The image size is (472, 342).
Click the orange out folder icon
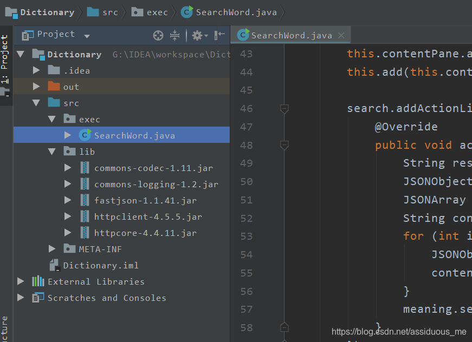tap(54, 86)
